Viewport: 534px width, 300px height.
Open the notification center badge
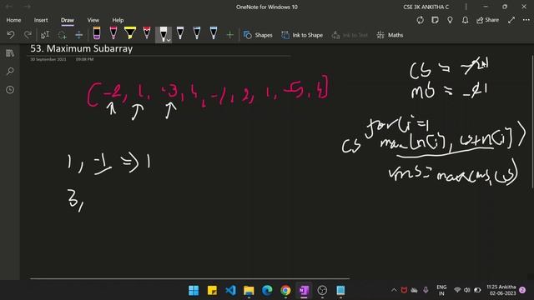pos(522,290)
